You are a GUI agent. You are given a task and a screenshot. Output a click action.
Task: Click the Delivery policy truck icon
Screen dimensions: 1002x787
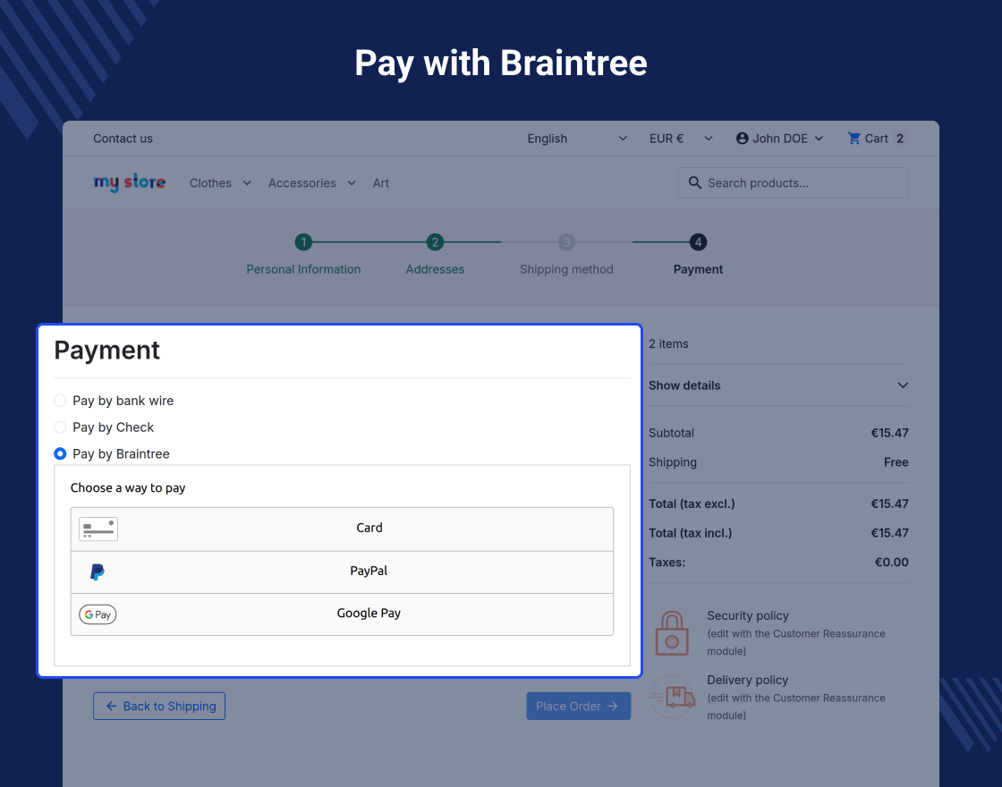(x=673, y=697)
